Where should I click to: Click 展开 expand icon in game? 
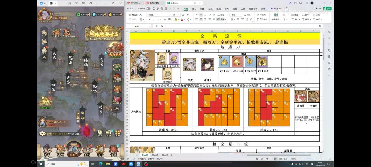click(x=117, y=133)
